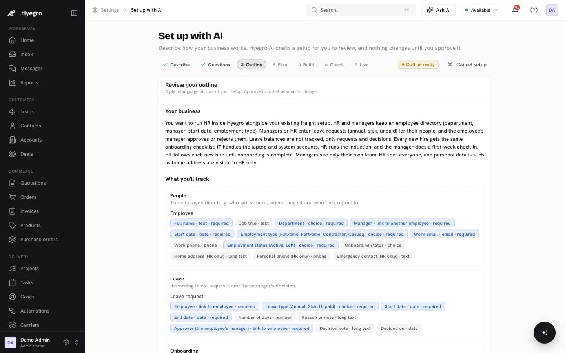This screenshot has width=565, height=353.
Task: Click the Outline ready status badge
Action: pyautogui.click(x=418, y=64)
